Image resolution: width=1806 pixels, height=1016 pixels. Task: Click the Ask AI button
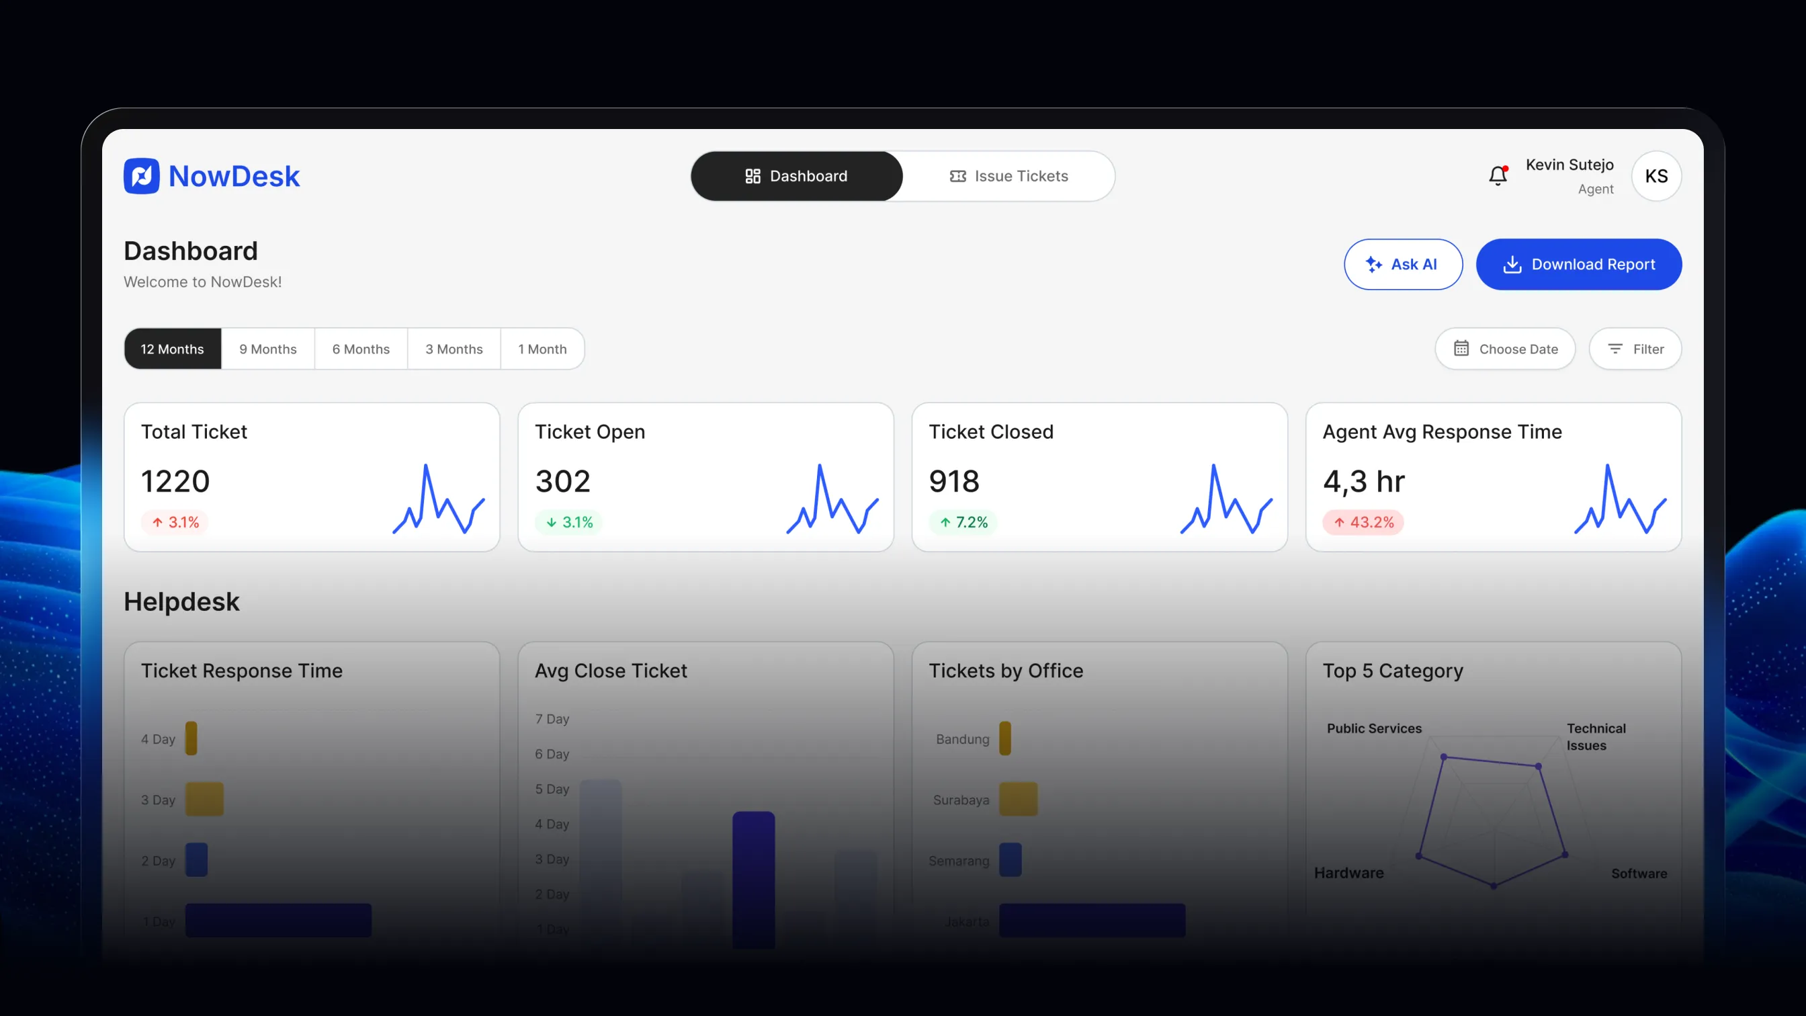pos(1403,264)
